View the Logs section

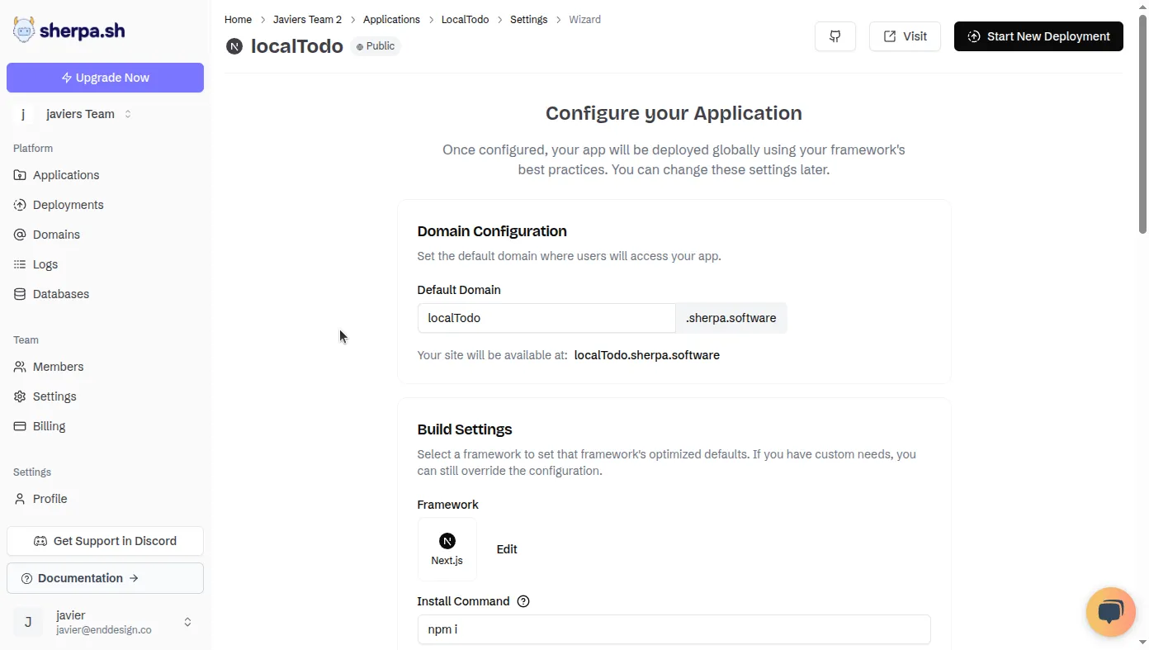pyautogui.click(x=45, y=263)
